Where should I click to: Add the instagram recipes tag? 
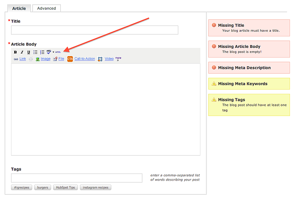click(x=96, y=187)
